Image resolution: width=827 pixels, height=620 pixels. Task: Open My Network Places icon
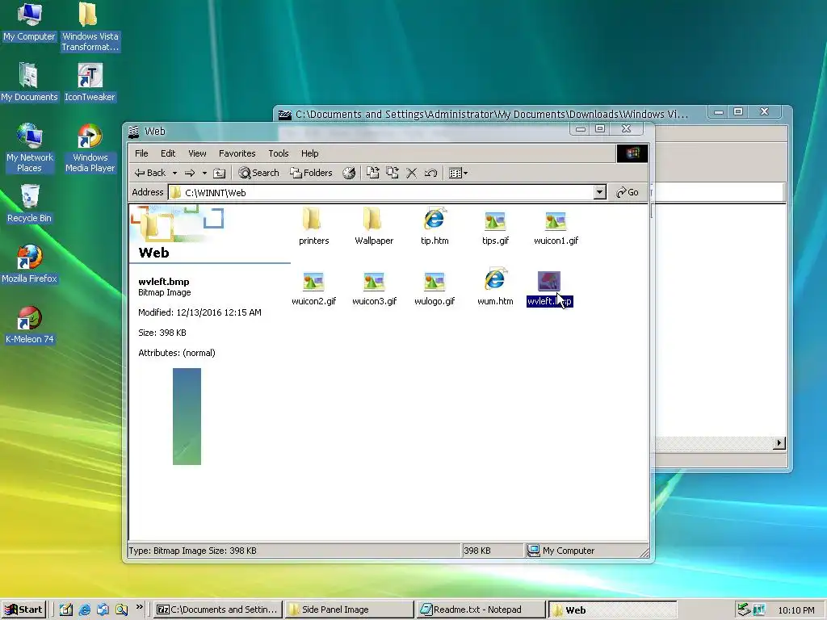click(30, 148)
